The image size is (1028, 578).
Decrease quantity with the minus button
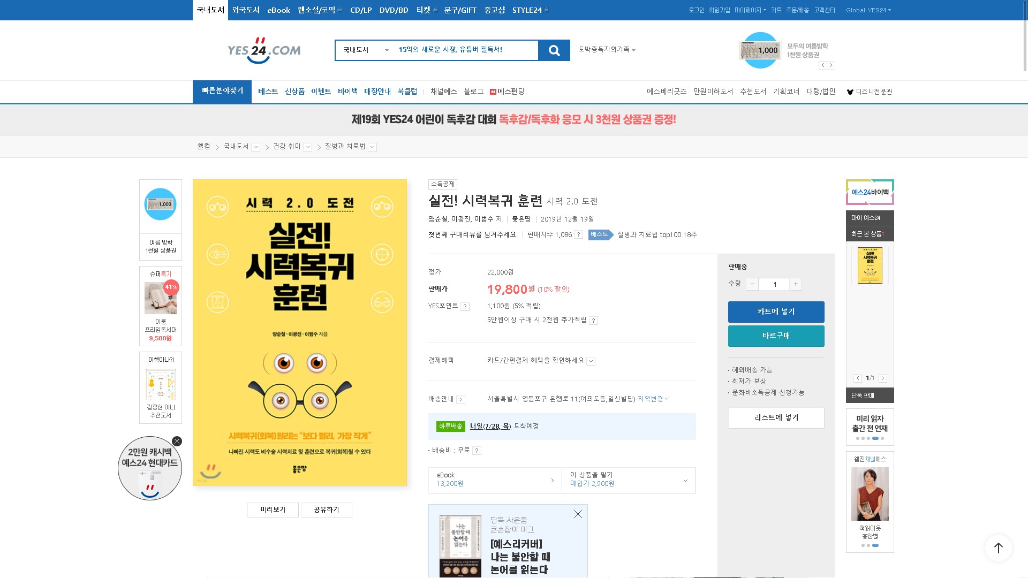click(x=752, y=284)
